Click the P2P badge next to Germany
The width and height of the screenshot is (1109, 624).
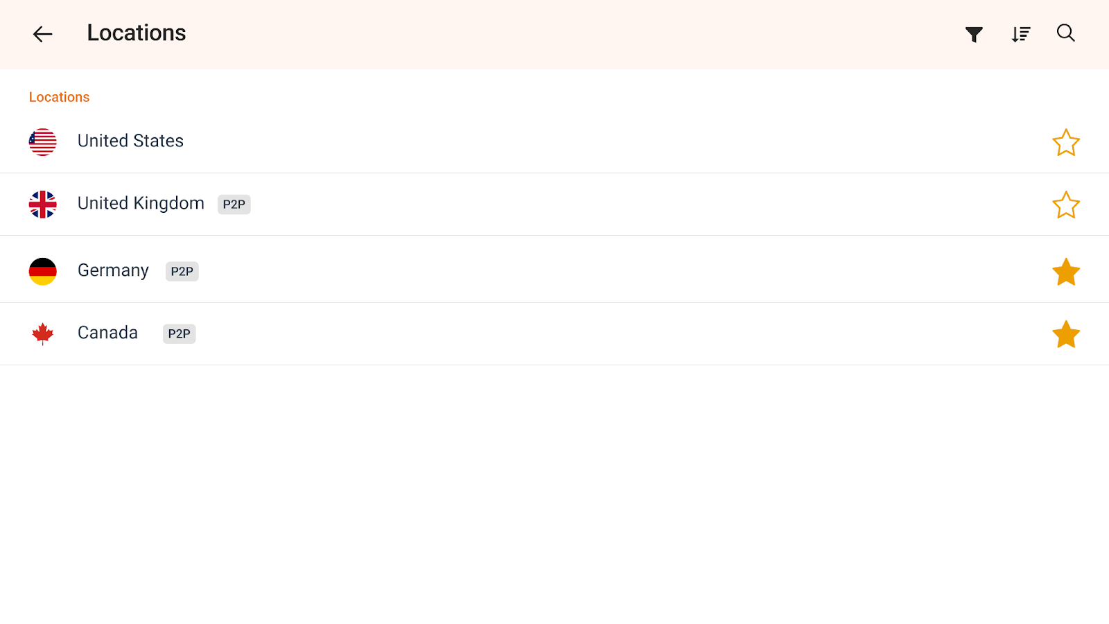click(x=182, y=271)
